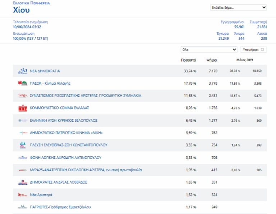276x214 pixels.
Task: Click the Άκυρα value 344
Action: pyautogui.click(x=241, y=38)
